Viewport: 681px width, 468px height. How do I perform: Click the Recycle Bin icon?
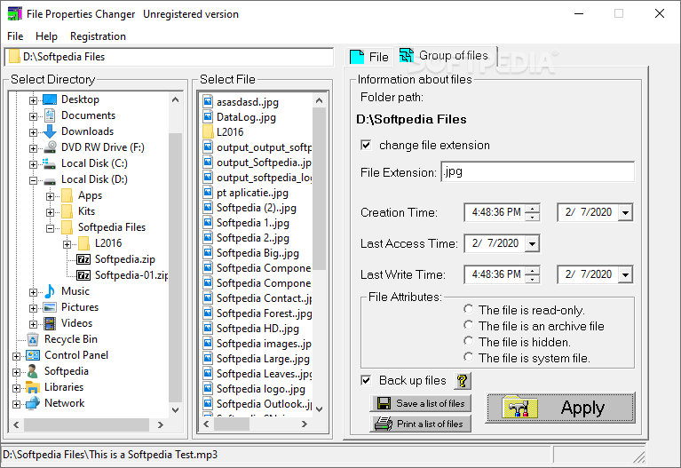click(x=33, y=339)
